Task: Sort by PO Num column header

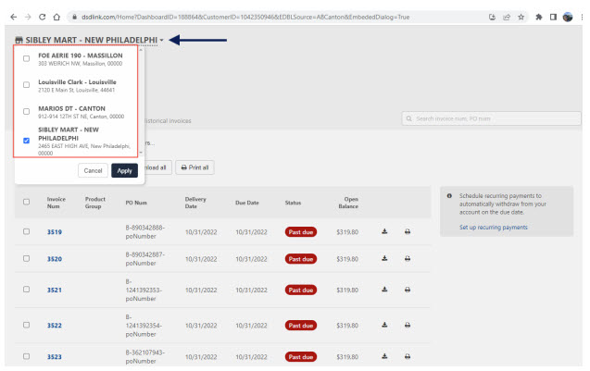Action: (x=136, y=203)
